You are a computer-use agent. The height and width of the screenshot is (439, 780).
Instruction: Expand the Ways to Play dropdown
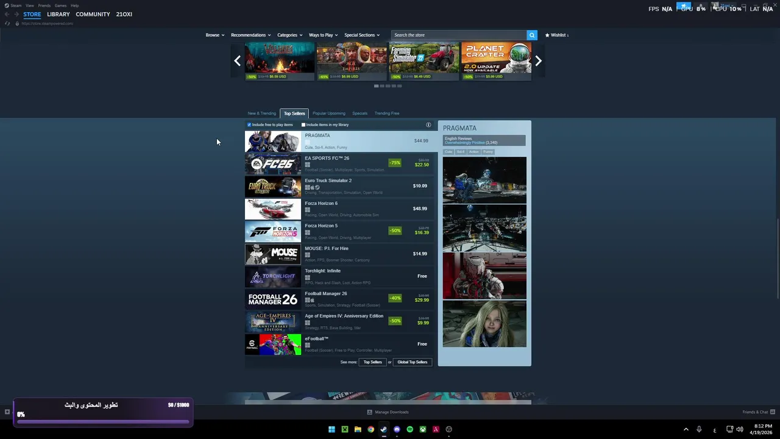point(323,35)
